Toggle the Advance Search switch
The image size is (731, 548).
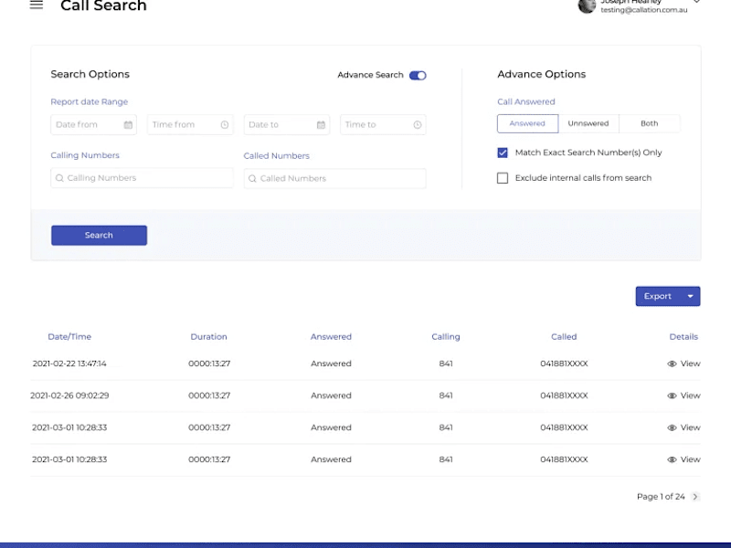click(x=418, y=76)
